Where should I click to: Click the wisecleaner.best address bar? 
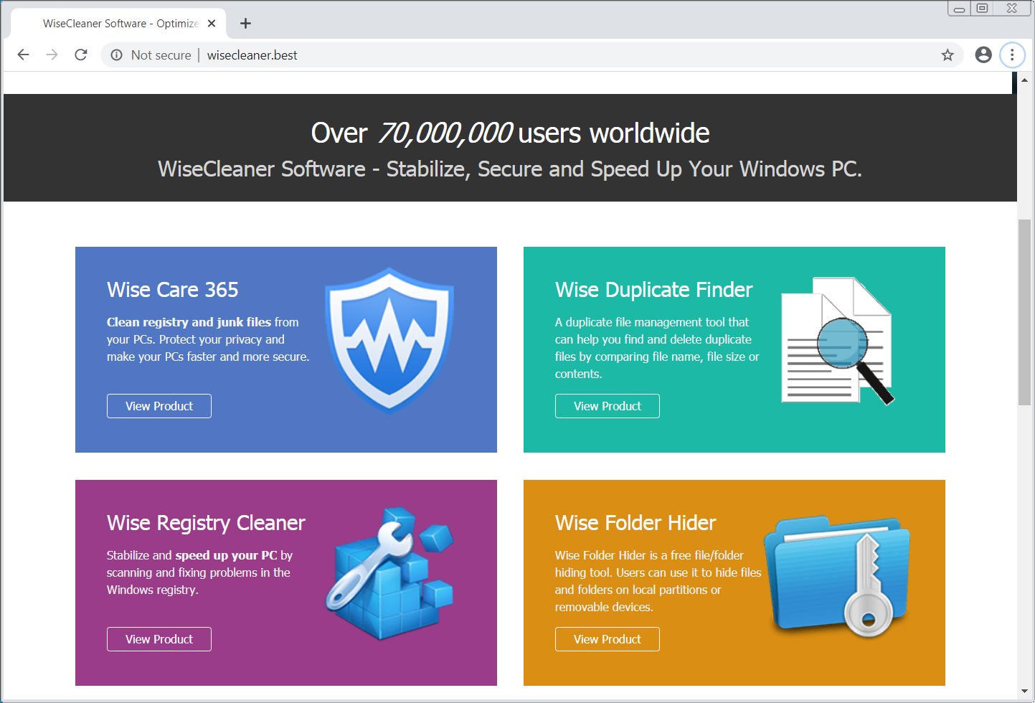click(502, 55)
